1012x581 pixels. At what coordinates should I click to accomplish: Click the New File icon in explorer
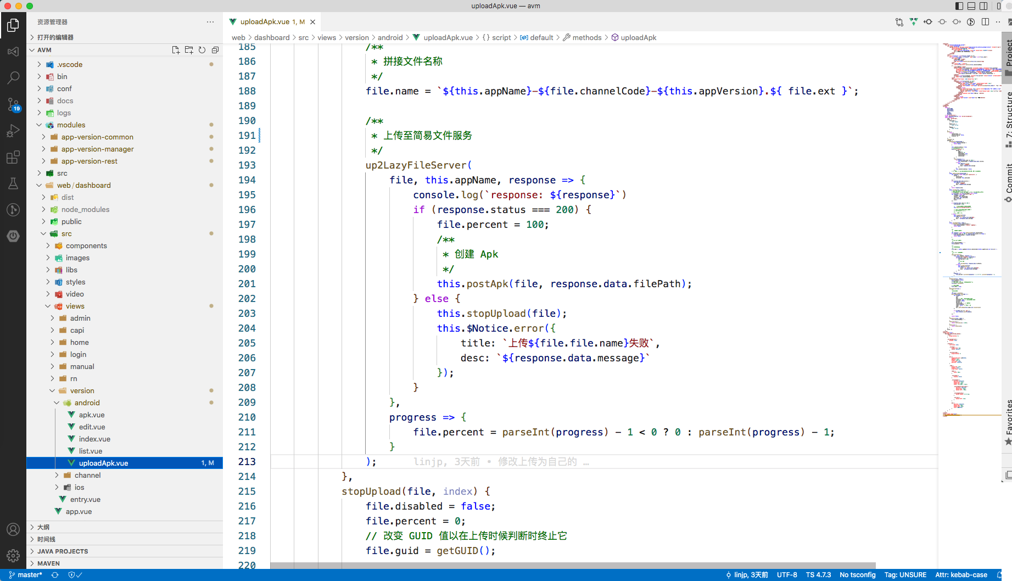[176, 50]
